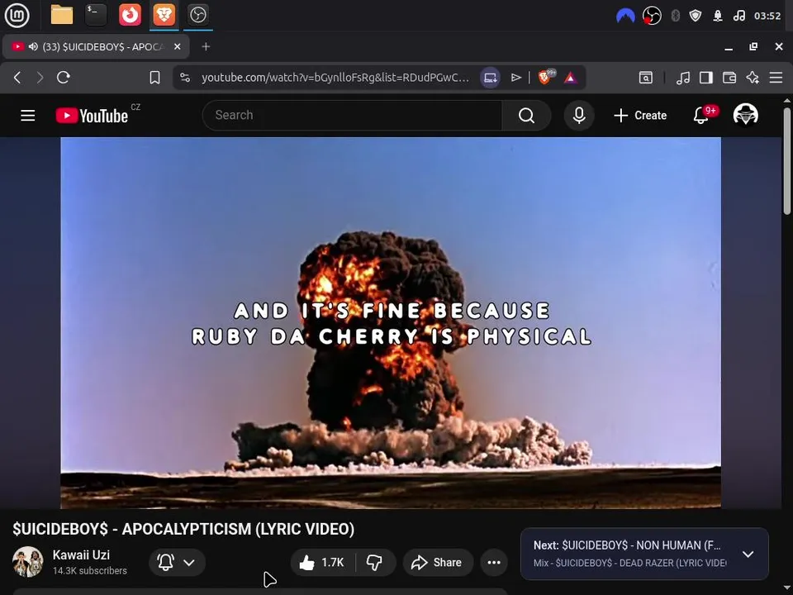Close the $UICIDEBOY$ browser tab
This screenshot has height=595, width=793.
177,46
